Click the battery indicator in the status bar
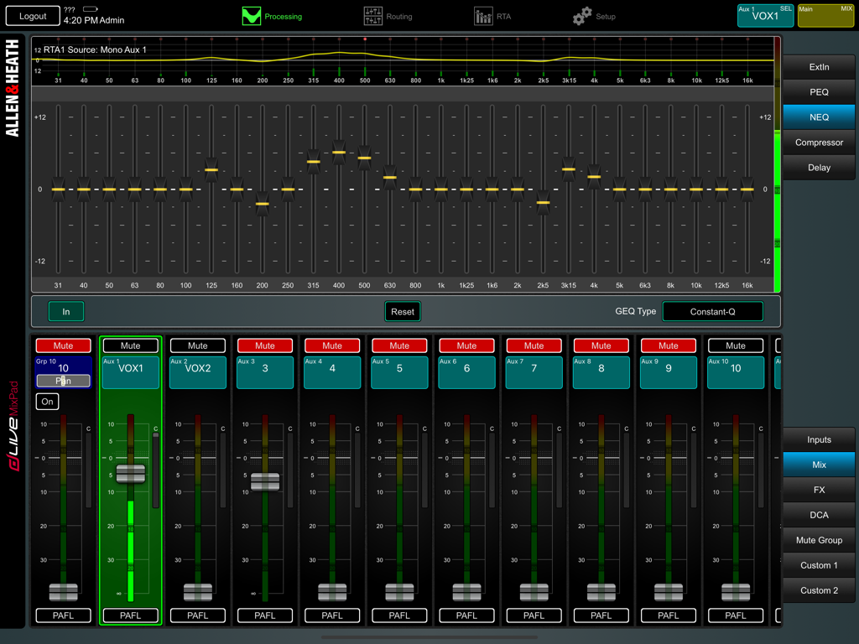The width and height of the screenshot is (859, 644). tap(91, 10)
